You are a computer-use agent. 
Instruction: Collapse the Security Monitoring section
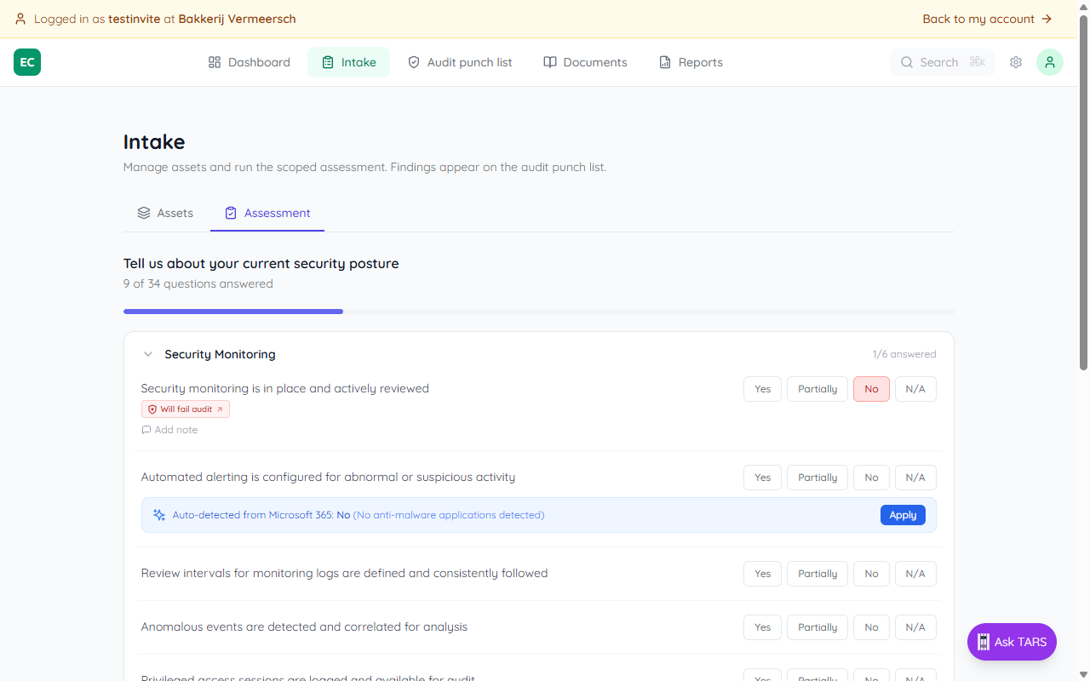click(x=147, y=353)
